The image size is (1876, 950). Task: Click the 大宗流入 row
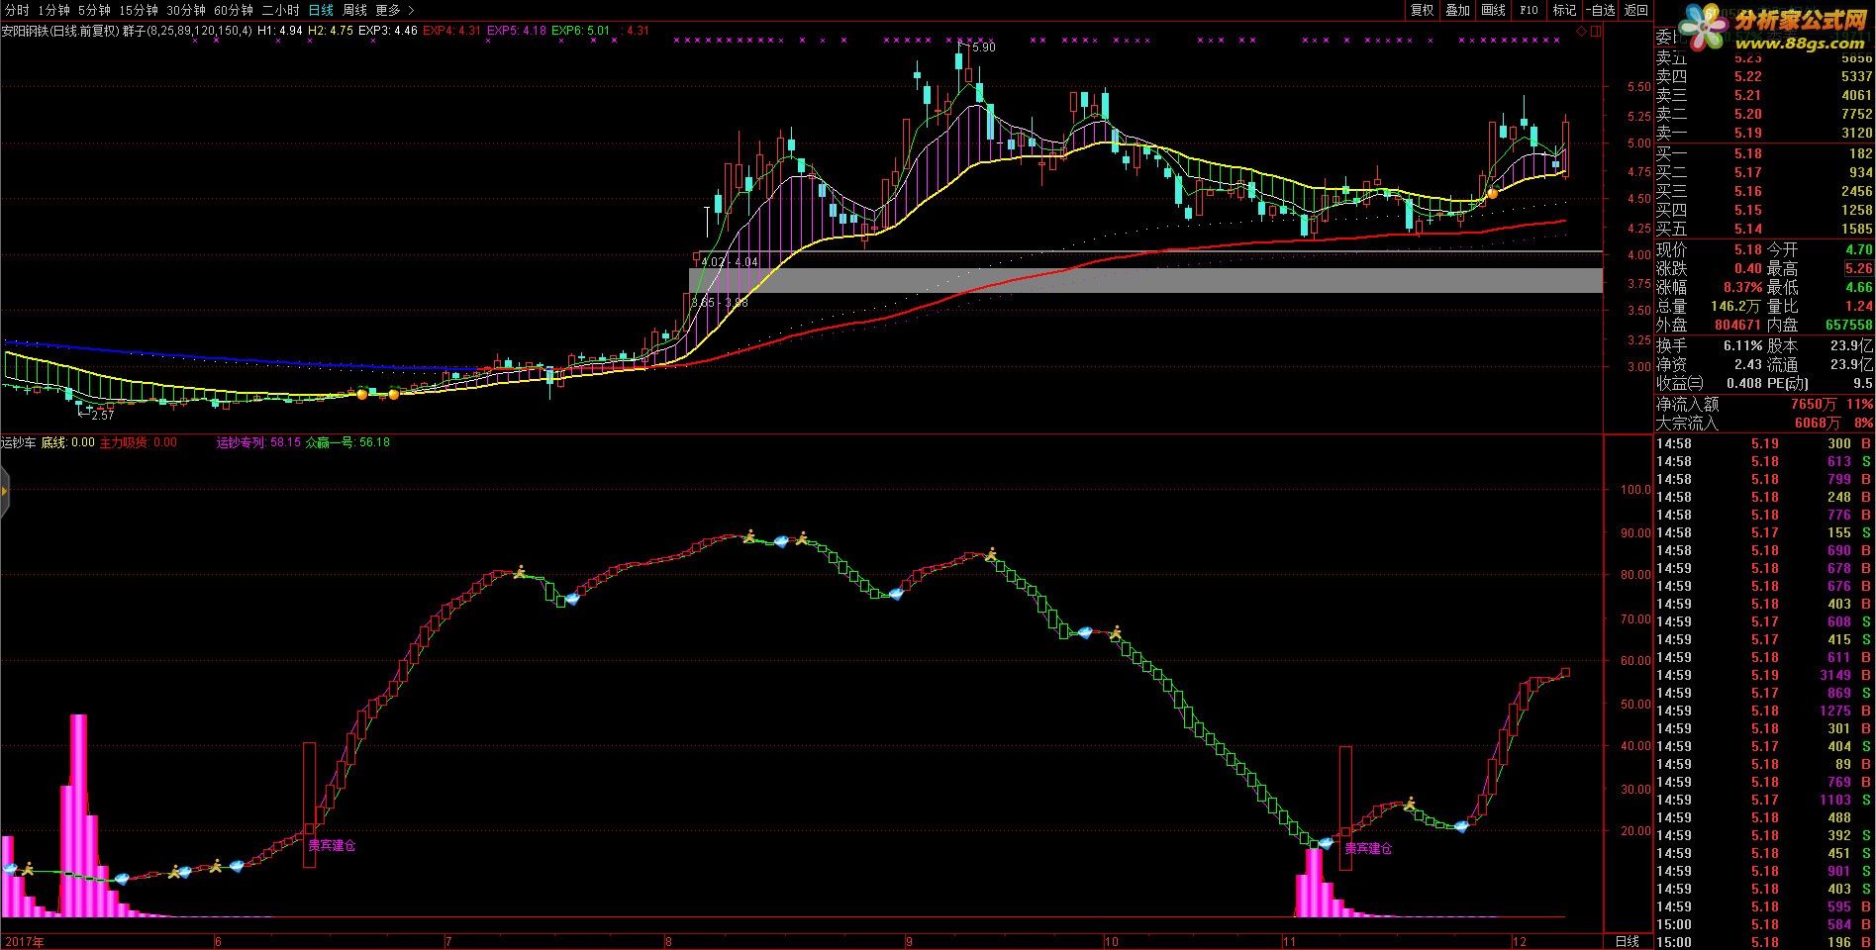click(1764, 423)
